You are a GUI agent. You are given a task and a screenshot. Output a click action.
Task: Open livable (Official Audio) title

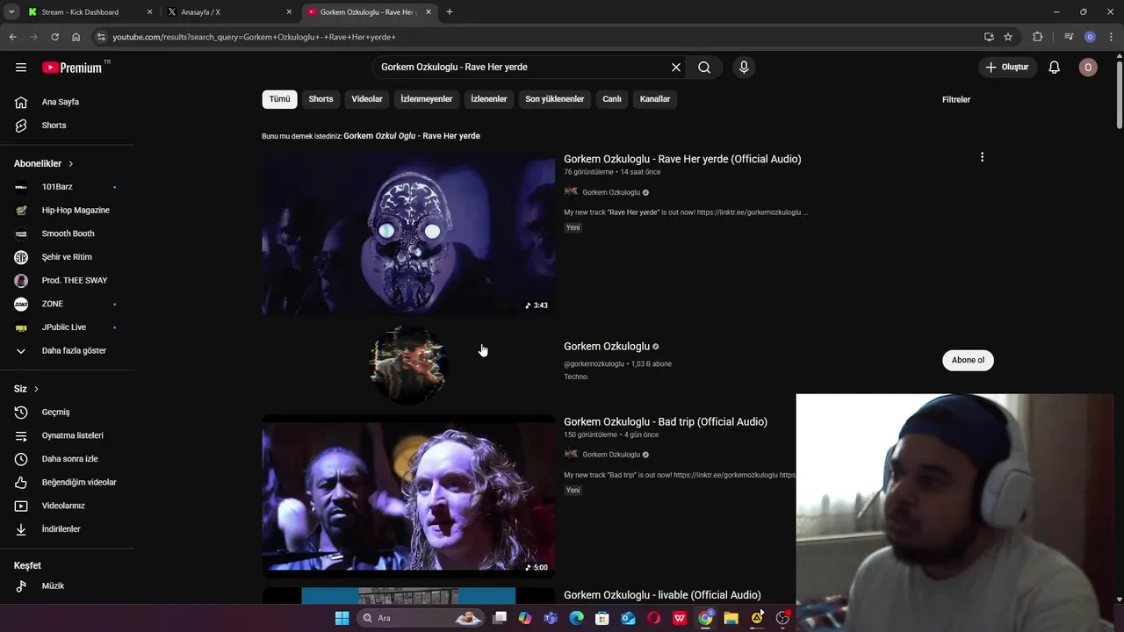(662, 595)
